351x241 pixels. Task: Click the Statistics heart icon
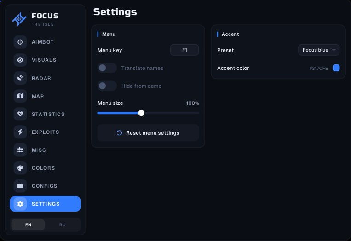click(x=20, y=114)
